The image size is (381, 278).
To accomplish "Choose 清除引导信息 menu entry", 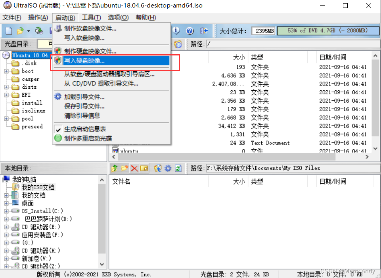I will pyautogui.click(x=111, y=116).
